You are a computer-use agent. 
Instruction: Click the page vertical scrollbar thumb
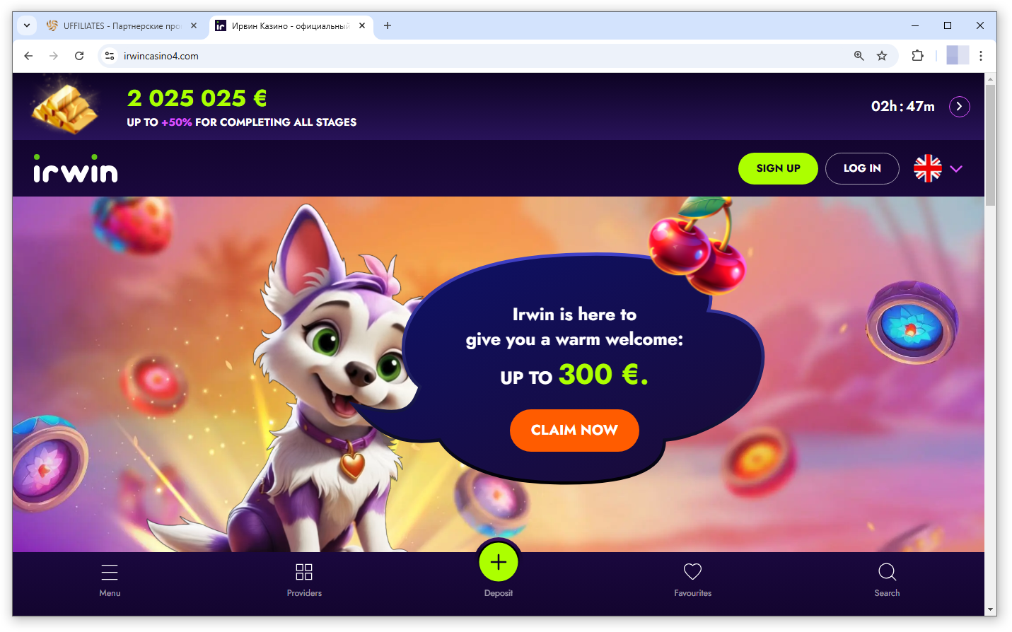[990, 145]
